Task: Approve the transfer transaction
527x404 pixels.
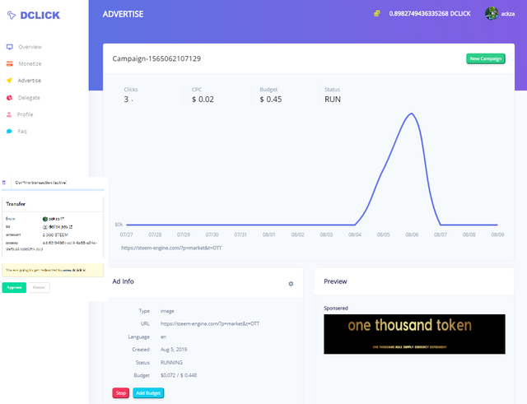Action: coord(14,287)
